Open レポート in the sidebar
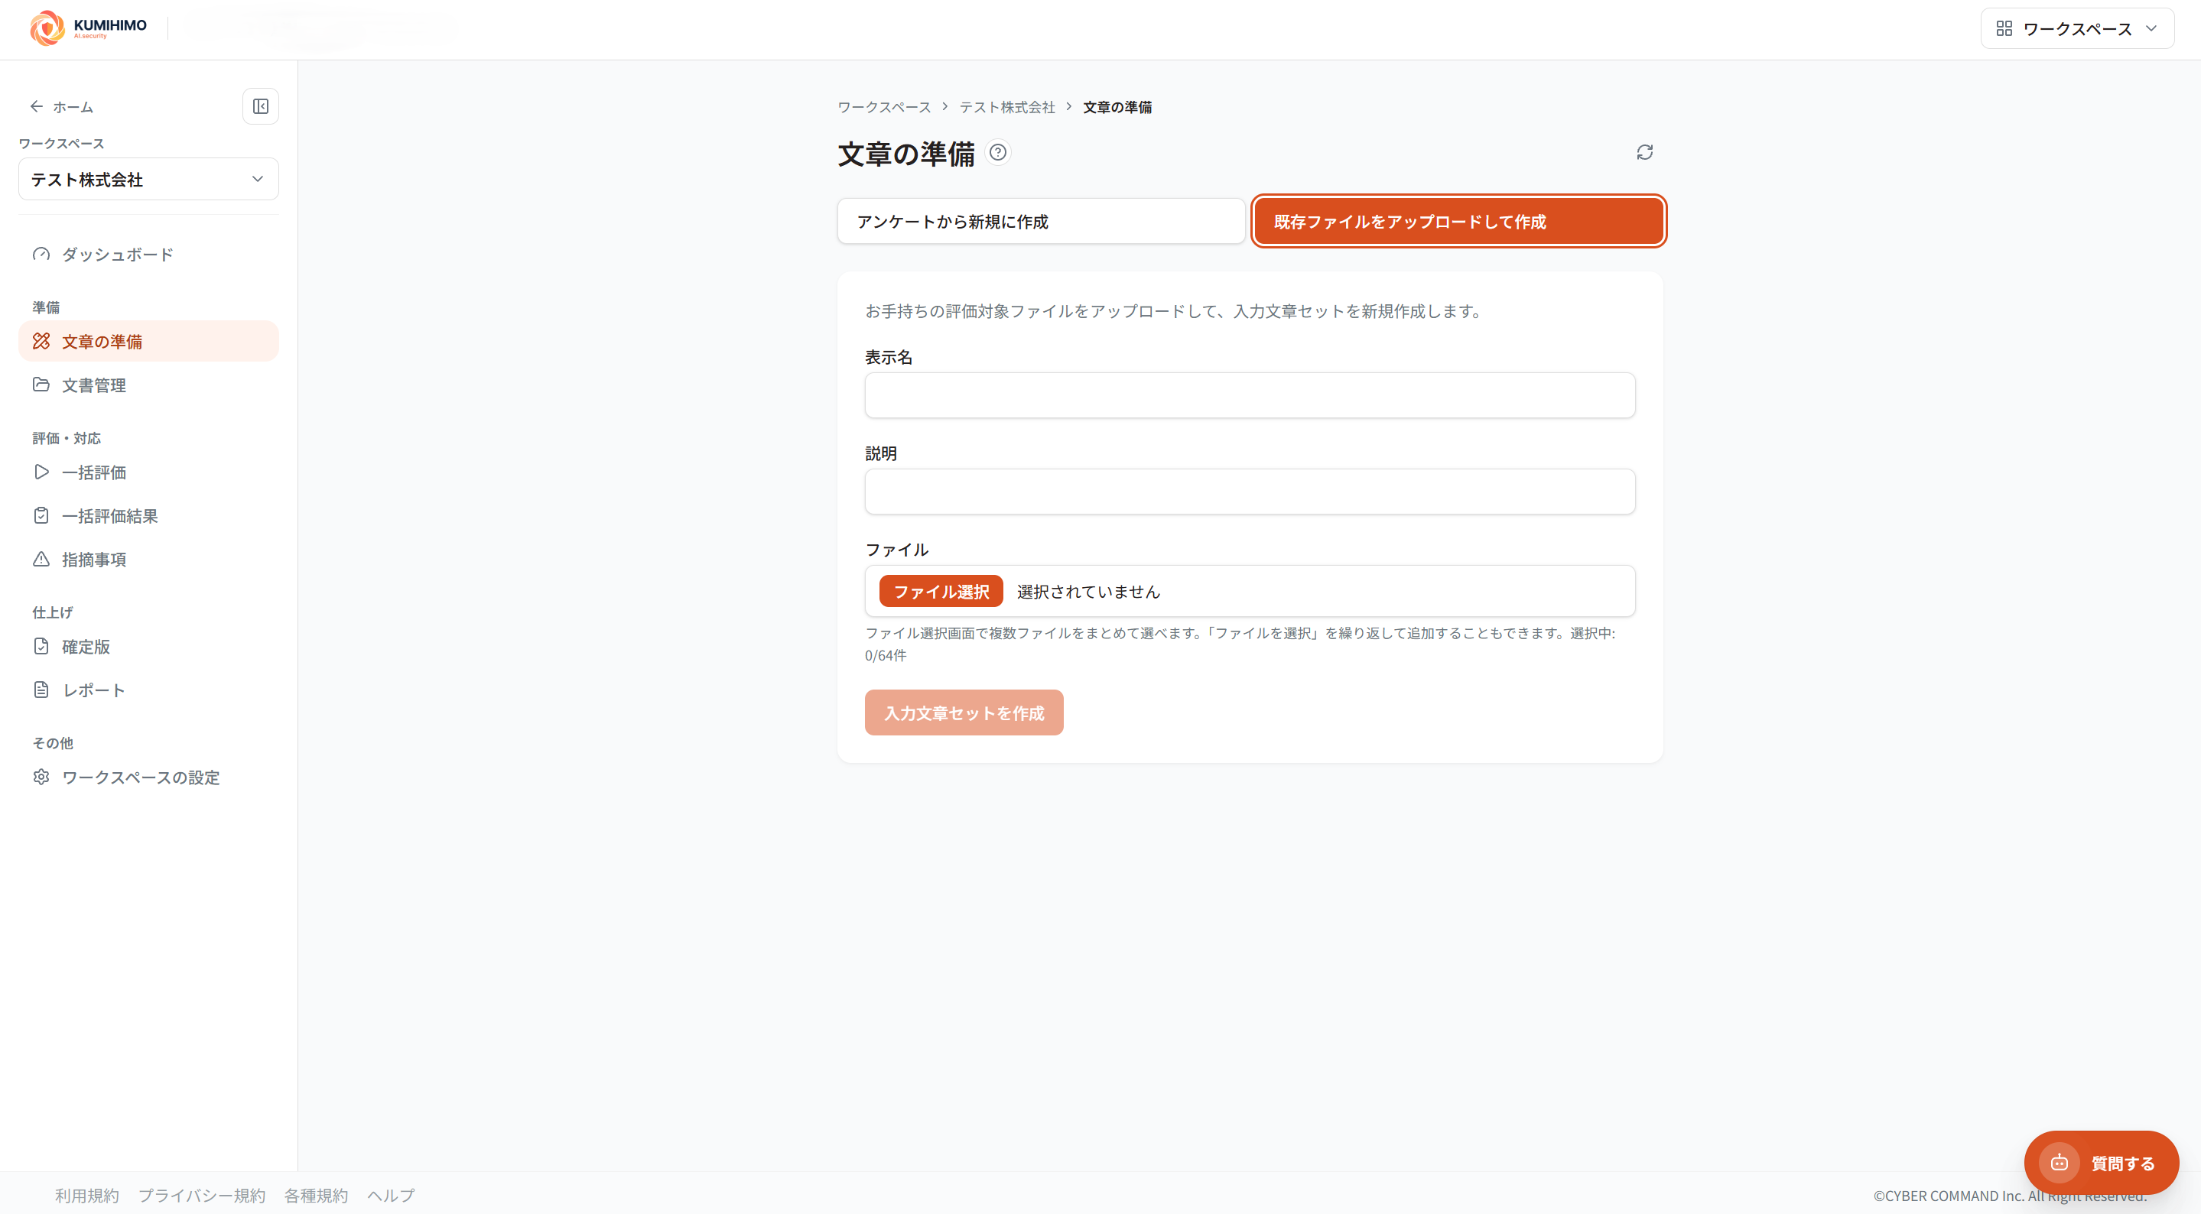This screenshot has width=2201, height=1214. tap(148, 690)
